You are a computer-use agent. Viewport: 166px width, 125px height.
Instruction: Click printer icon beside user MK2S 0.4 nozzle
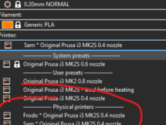pyautogui.click(x=7, y=98)
